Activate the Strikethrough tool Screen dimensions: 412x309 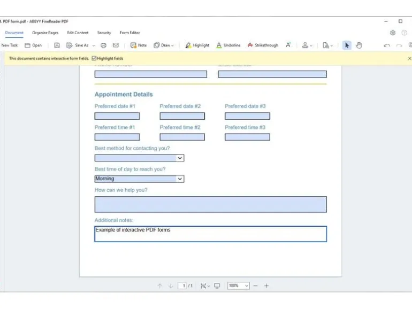(263, 45)
